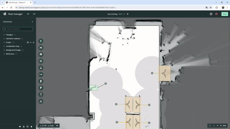The image size is (230, 129).
Task: Click the charger node on the map
Action: (x=106, y=83)
